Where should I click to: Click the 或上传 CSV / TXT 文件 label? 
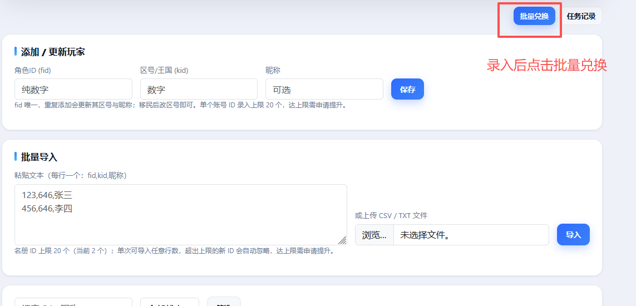(391, 216)
